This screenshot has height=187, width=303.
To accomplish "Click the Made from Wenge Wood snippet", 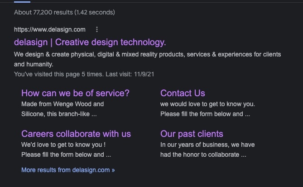I will 63,104.
